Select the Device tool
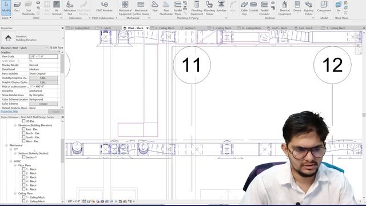This screenshot has height=206, width=366. tap(297, 7)
